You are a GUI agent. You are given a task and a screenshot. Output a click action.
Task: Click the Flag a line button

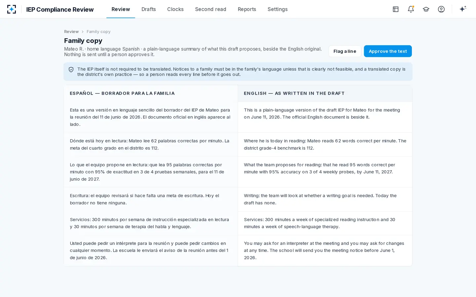[345, 51]
